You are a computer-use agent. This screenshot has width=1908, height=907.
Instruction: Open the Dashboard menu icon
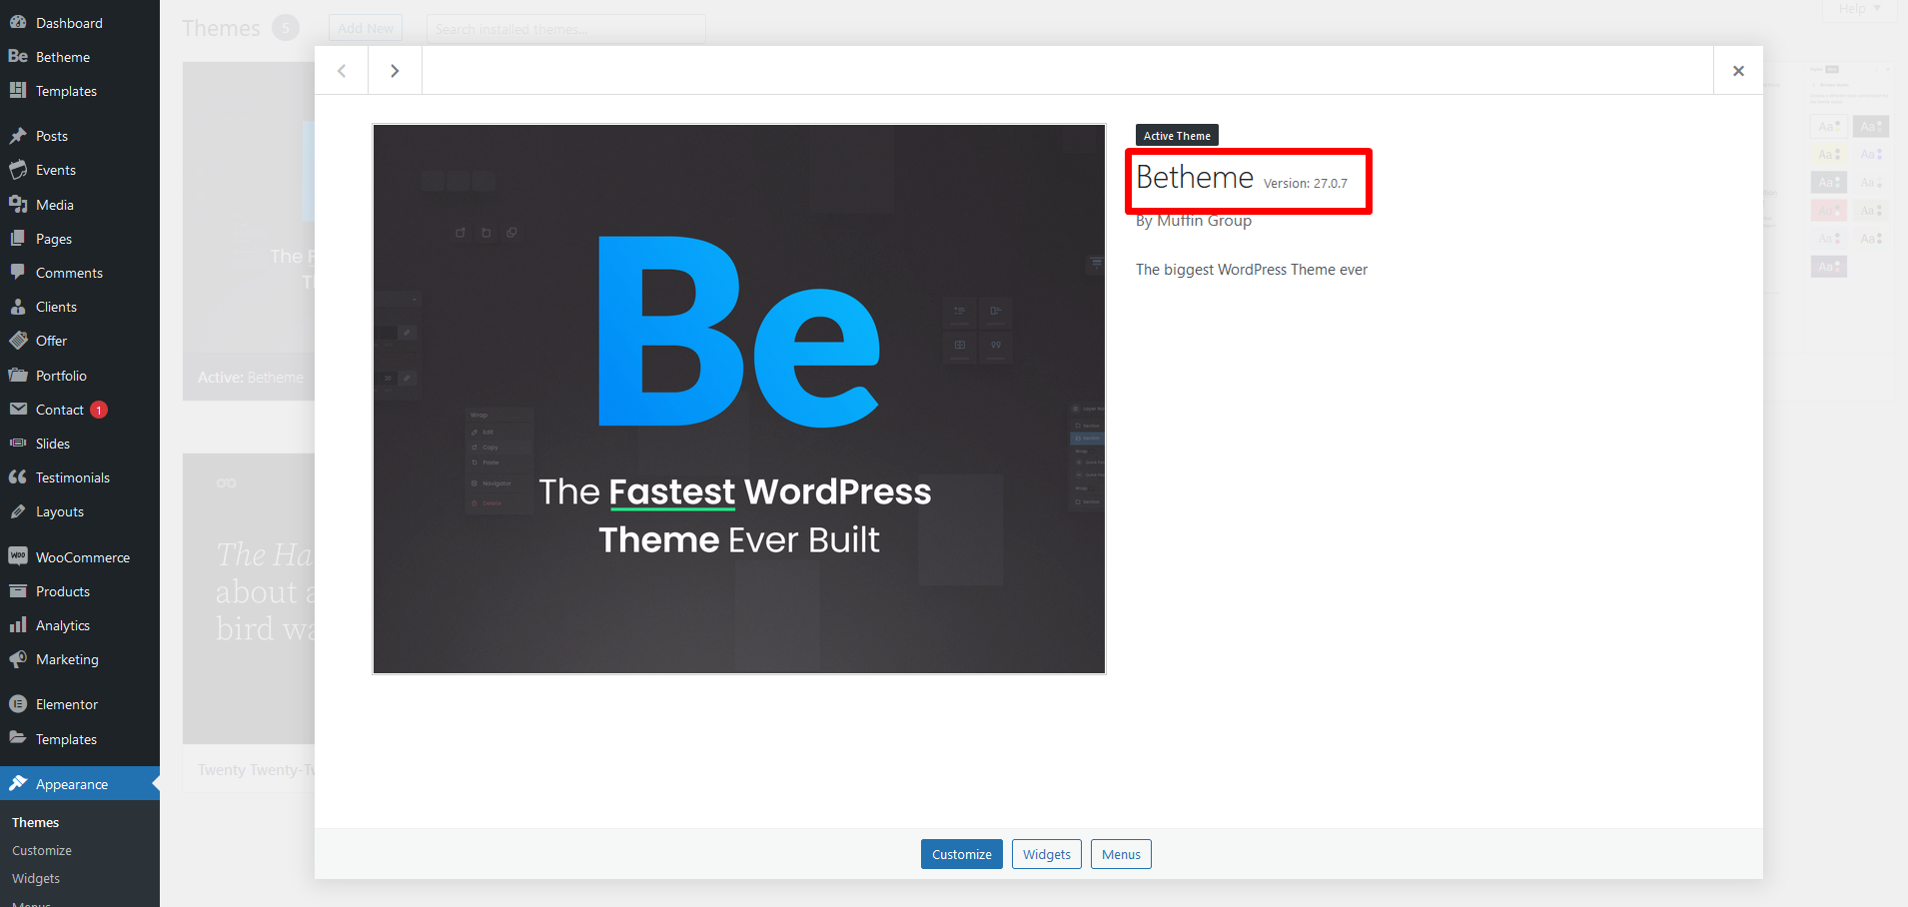click(18, 22)
